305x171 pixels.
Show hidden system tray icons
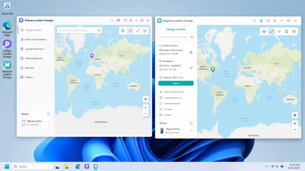pyautogui.click(x=266, y=166)
